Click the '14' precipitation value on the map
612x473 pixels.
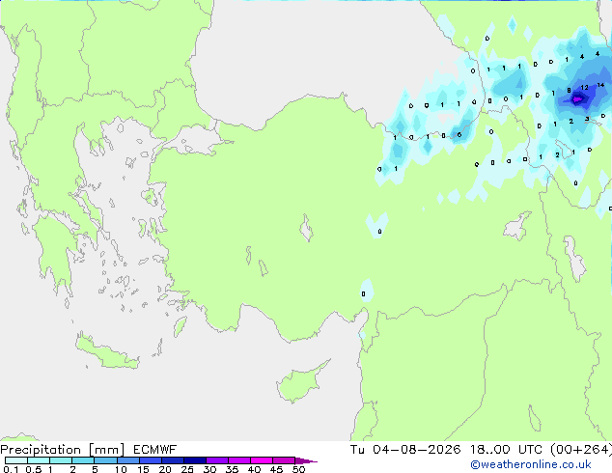(x=600, y=85)
